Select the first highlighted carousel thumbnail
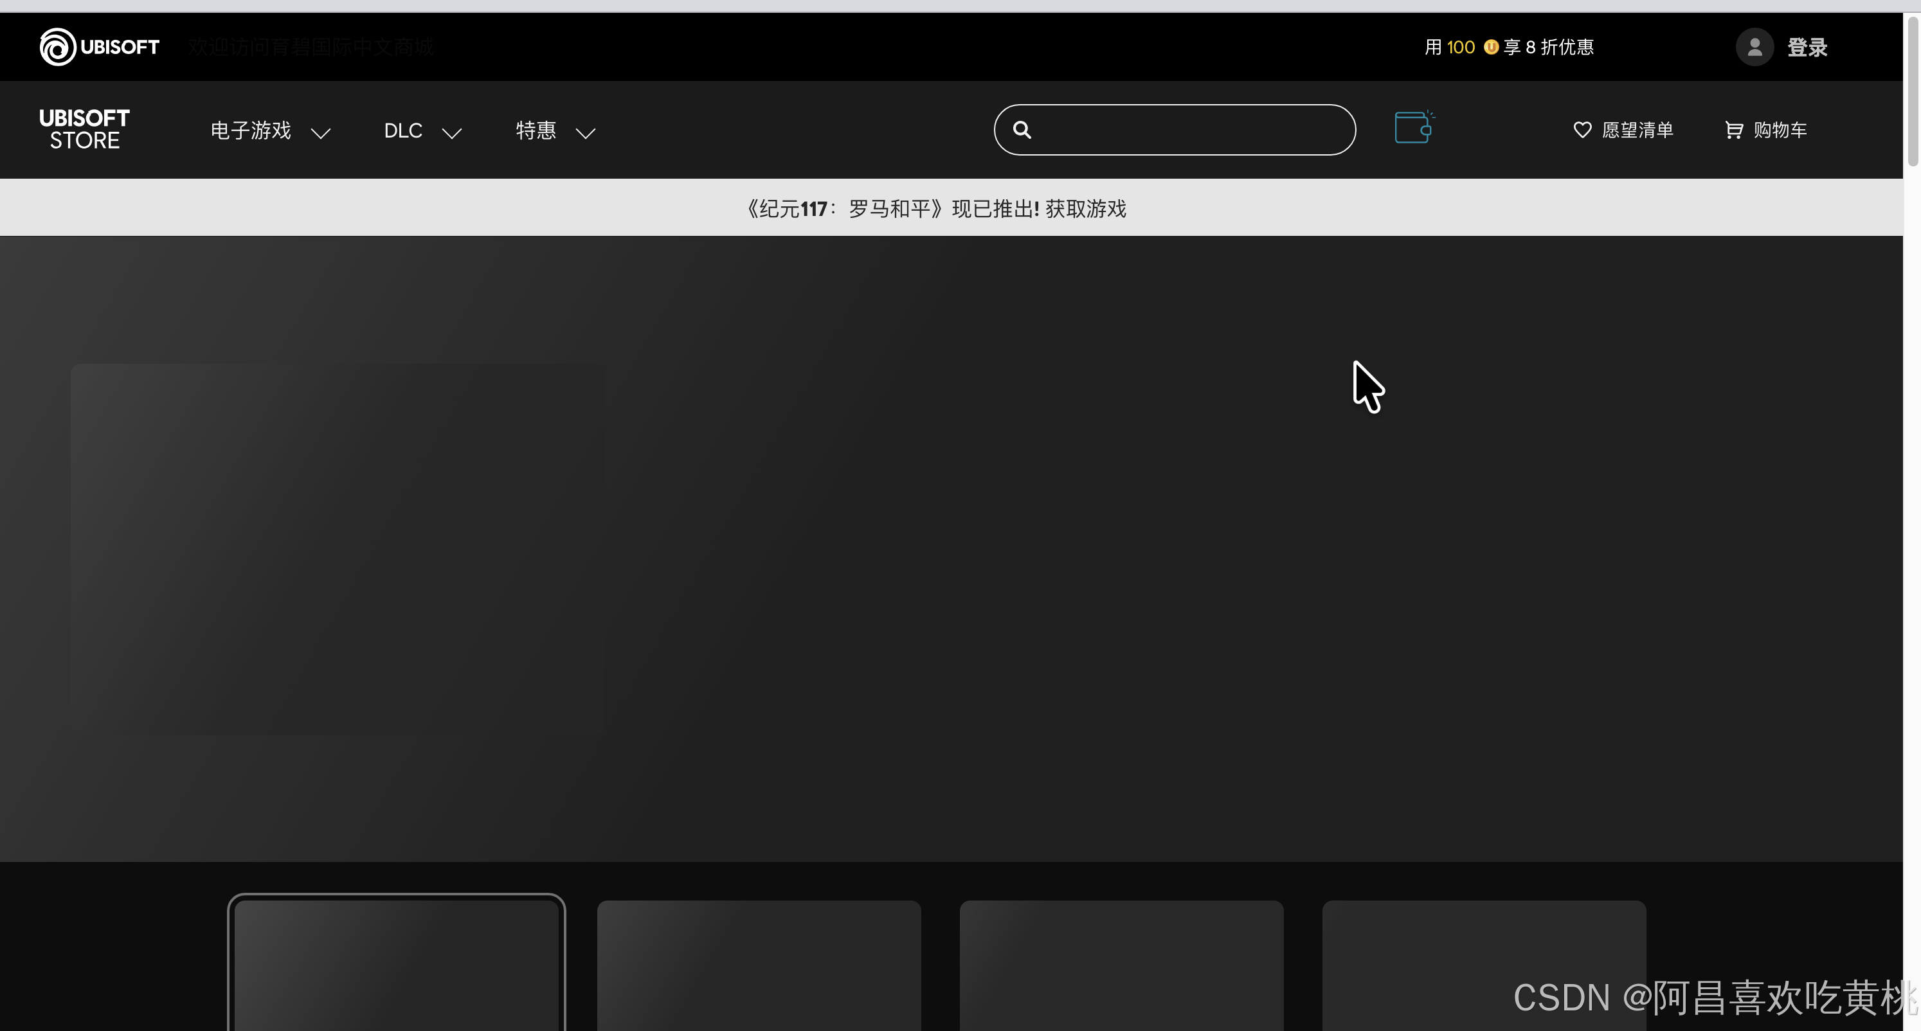This screenshot has width=1921, height=1031. 396,965
